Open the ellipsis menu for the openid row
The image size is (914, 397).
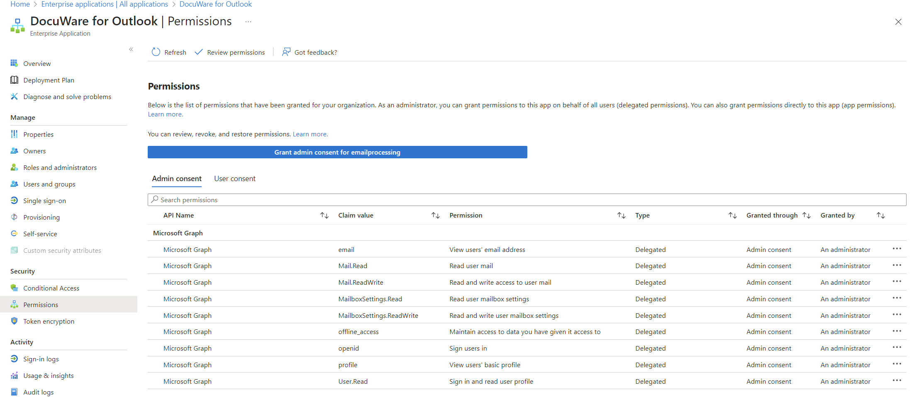(897, 347)
